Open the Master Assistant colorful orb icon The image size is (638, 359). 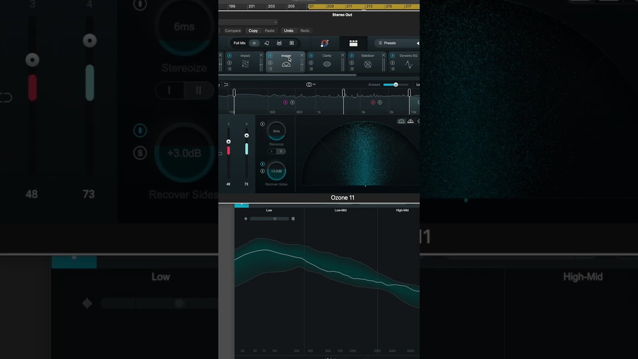tap(324, 43)
